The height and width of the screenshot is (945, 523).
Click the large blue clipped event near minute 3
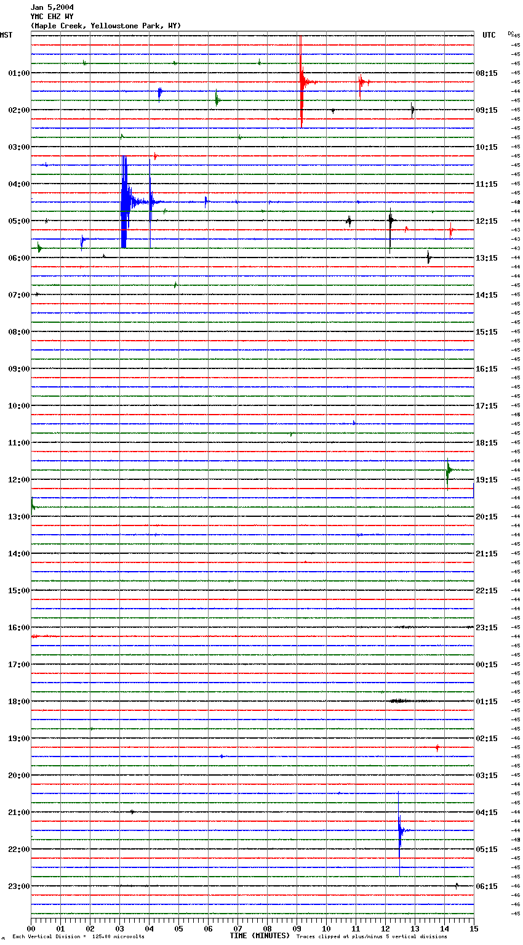pos(125,201)
